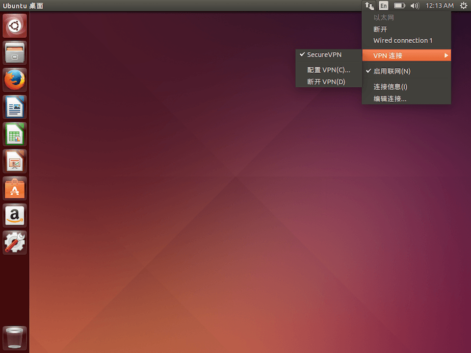Start LibreOffice Impress presentation app

click(14, 161)
